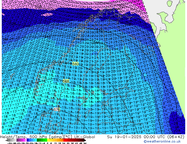Click the yellow 0°C segment of the legend
This screenshot has height=144, width=187.
[x=48, y=140]
